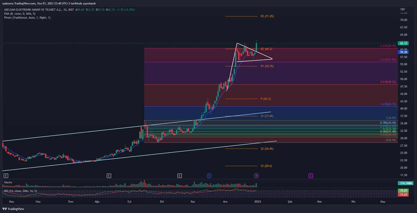The height and width of the screenshot is (213, 417).
Task: Click the blue 59.20 price tag
Action: (x=404, y=52)
